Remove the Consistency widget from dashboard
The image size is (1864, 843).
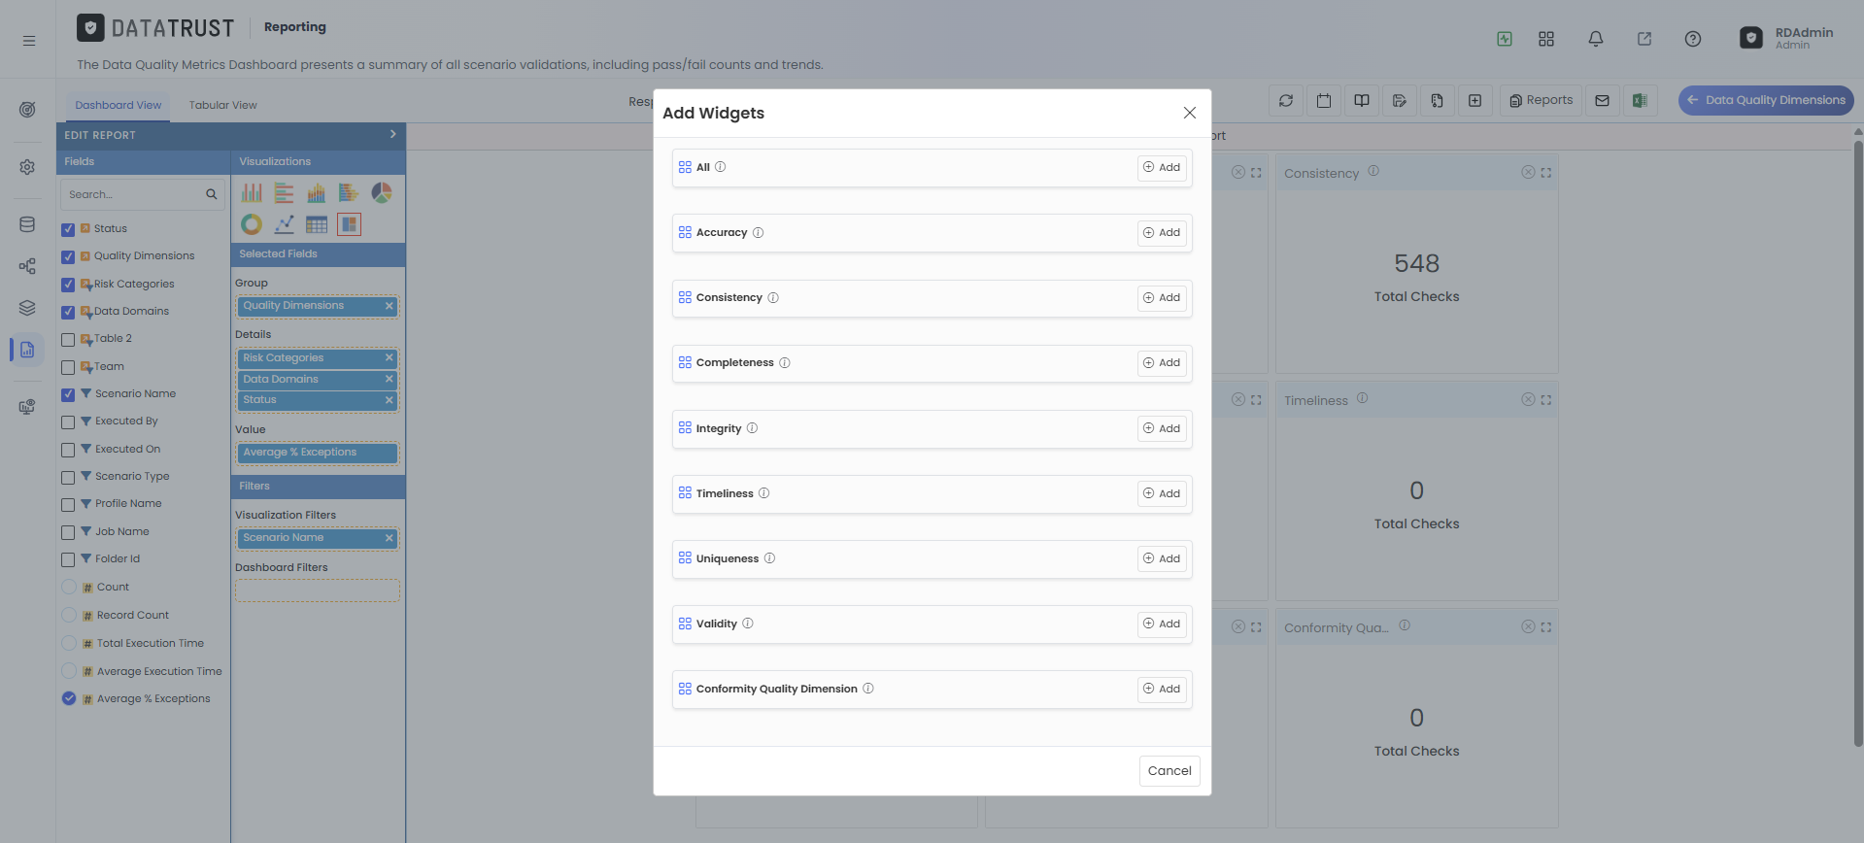pos(1528,173)
